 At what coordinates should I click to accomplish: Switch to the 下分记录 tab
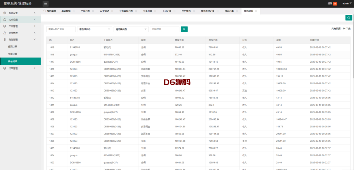pos(167,11)
